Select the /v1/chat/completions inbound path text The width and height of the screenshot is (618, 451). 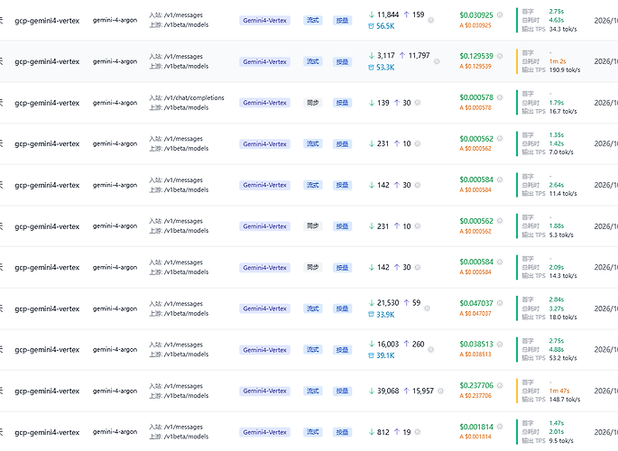tap(194, 97)
